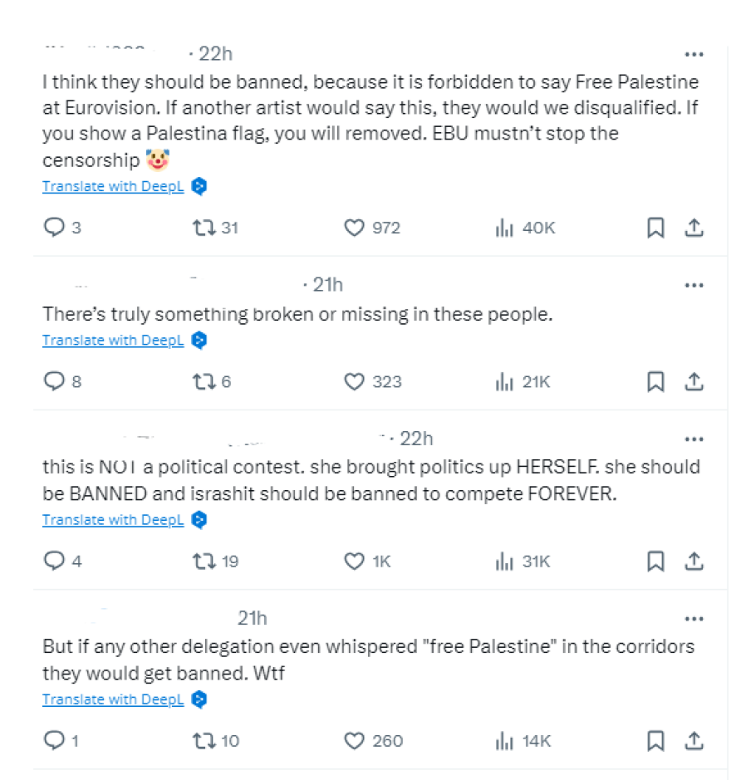The height and width of the screenshot is (780, 731).
Task: View analytics of the 21K views tweet
Action: click(503, 382)
